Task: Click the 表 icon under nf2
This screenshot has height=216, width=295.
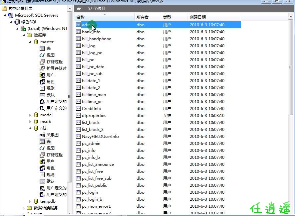Action: pyautogui.click(x=42, y=142)
